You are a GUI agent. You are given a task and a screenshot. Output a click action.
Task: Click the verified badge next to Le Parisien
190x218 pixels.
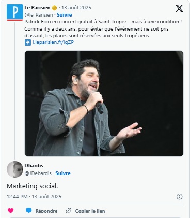(54, 8)
